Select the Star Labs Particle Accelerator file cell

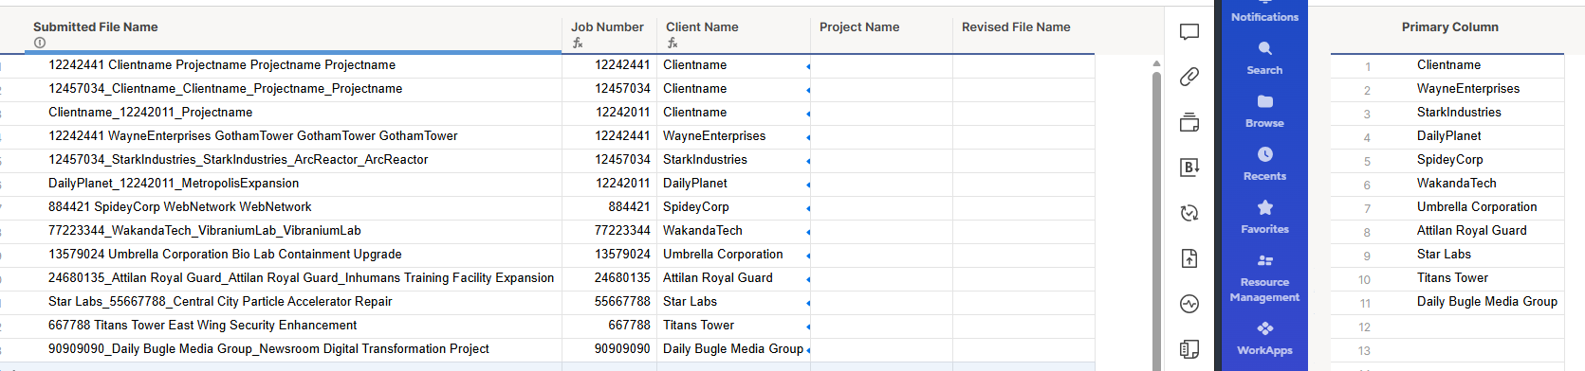click(293, 302)
